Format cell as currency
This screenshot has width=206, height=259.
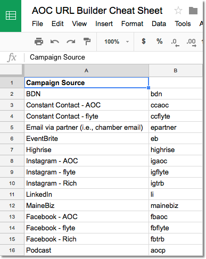pos(144,41)
